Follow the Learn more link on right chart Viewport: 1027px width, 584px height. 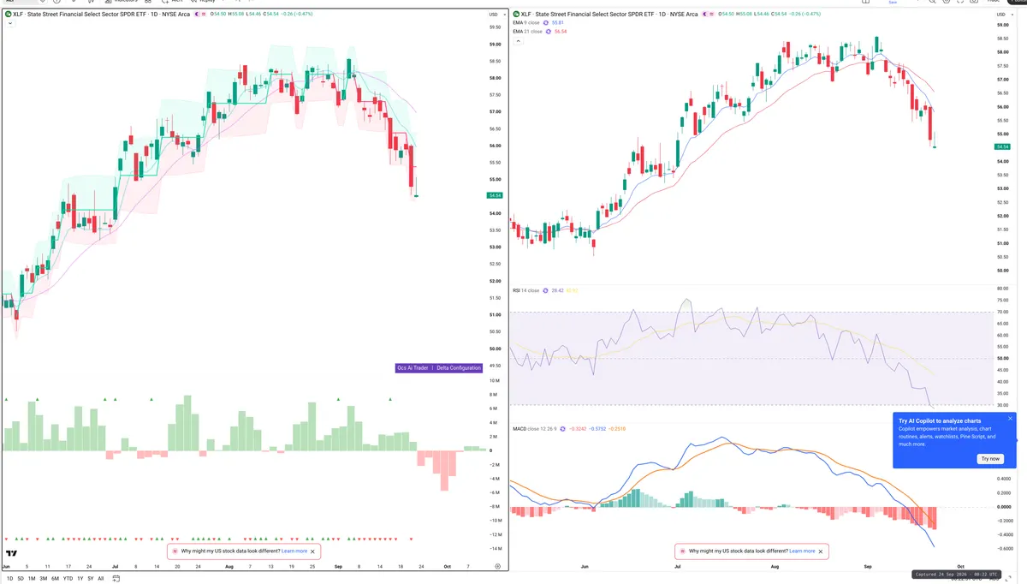click(802, 551)
